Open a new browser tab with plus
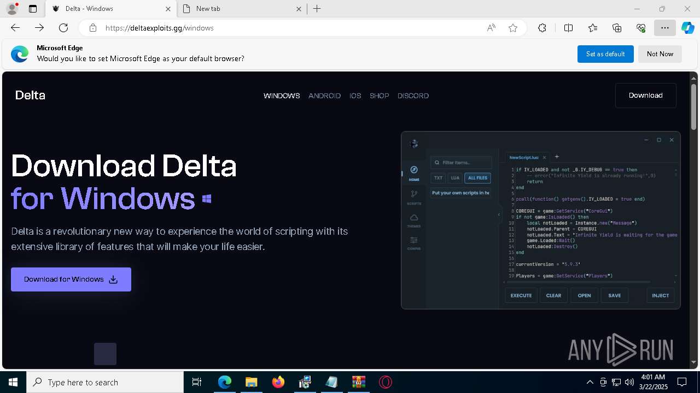This screenshot has height=393, width=700. pos(317,9)
